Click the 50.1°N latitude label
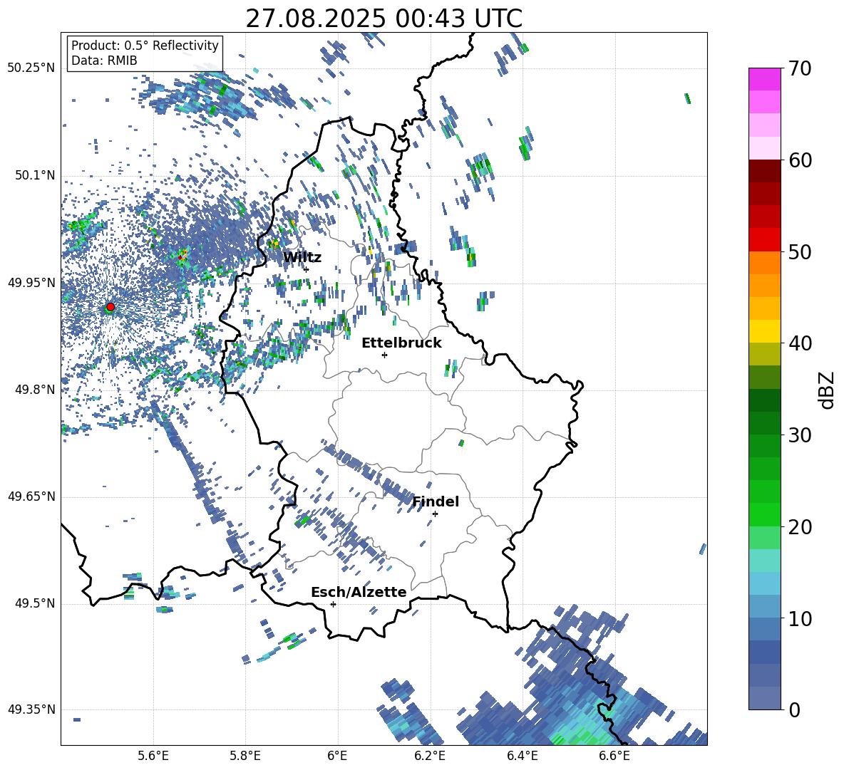 pos(35,175)
